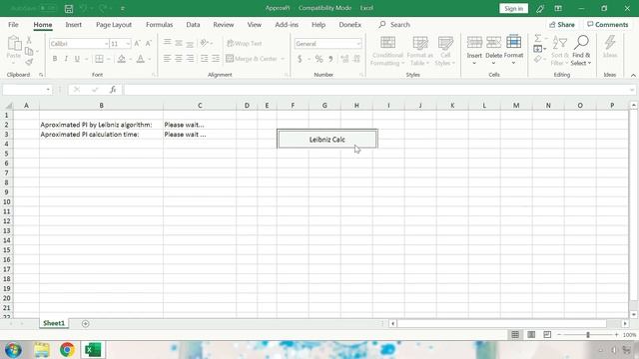Toggle Wrap Text

244,43
